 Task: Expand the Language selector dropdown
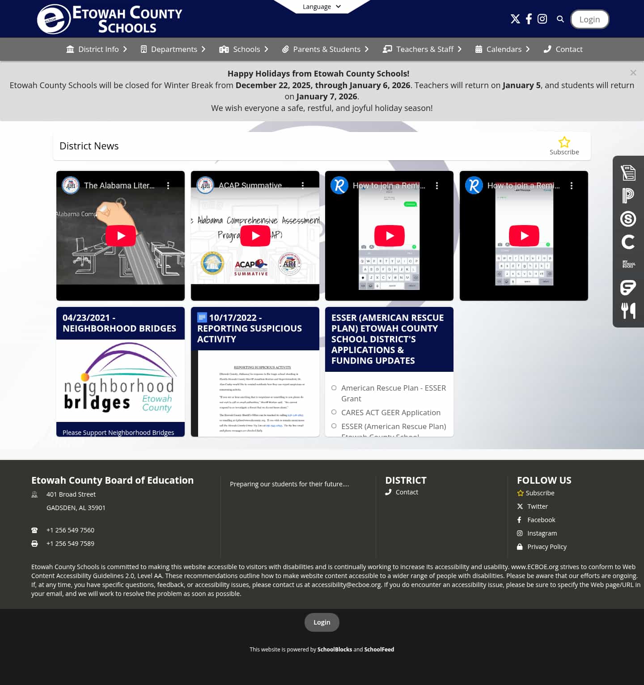coord(321,6)
